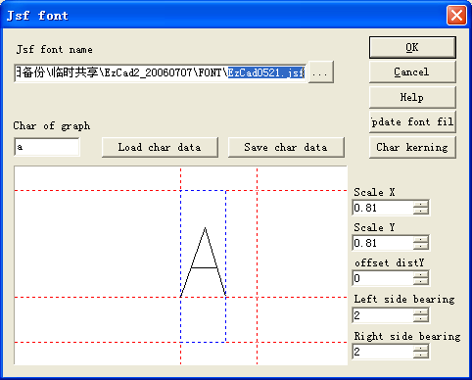The height and width of the screenshot is (380, 472).
Task: Click the Save char data button
Action: click(x=286, y=147)
